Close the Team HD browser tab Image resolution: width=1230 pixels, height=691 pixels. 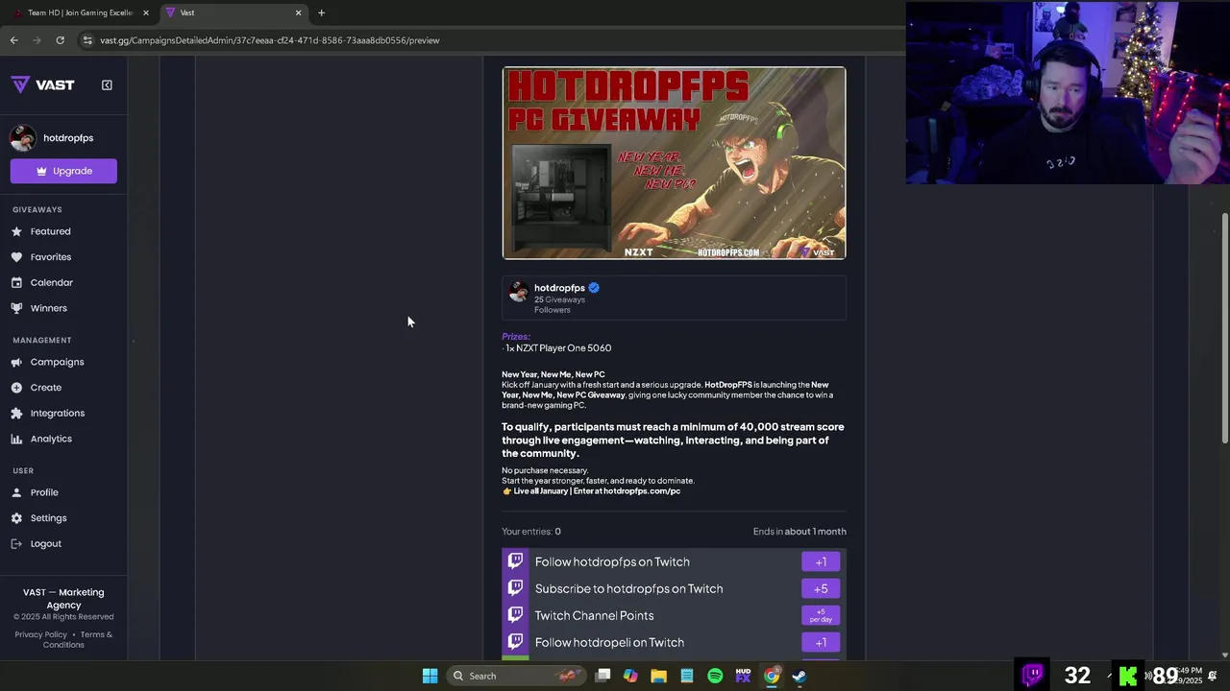(146, 12)
